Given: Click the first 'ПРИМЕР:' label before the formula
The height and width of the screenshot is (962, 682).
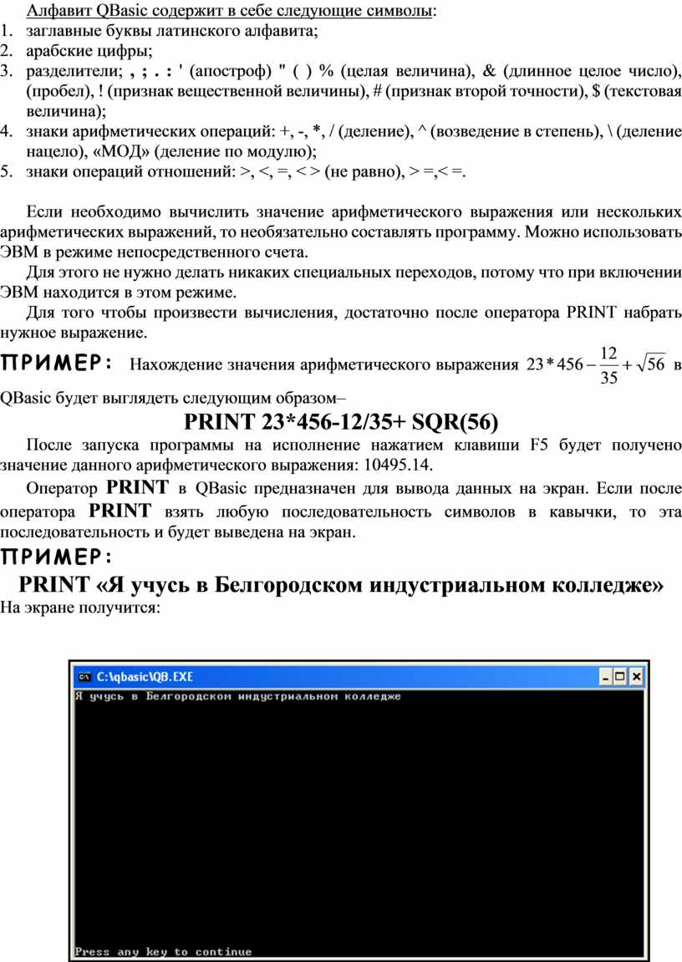Looking at the screenshot, I should [x=57, y=364].
